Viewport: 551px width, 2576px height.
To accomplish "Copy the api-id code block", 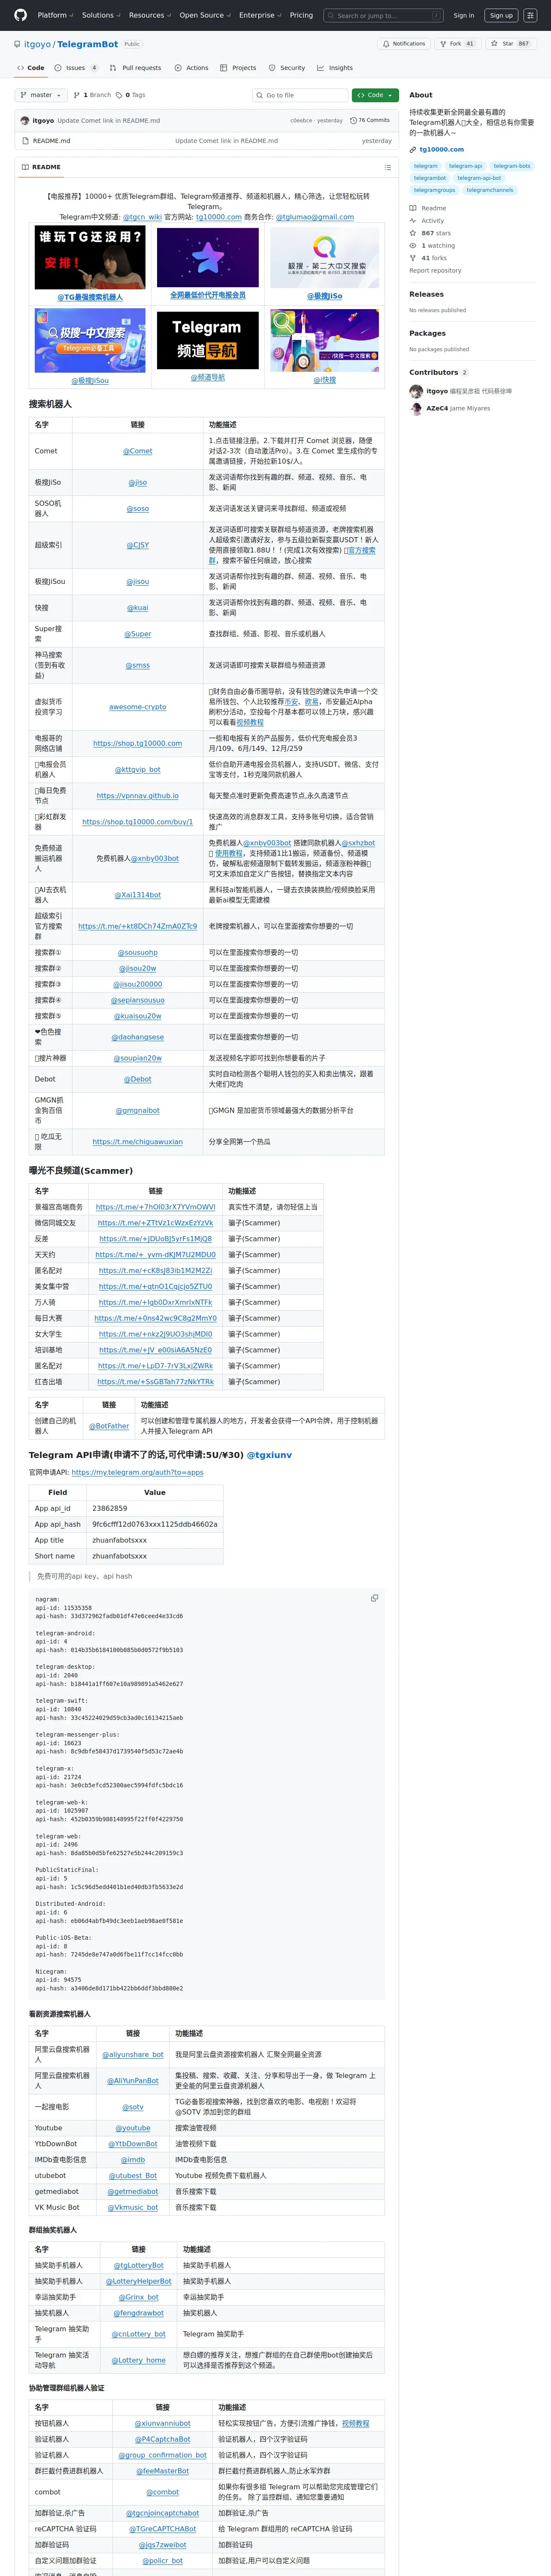I will [x=374, y=1598].
